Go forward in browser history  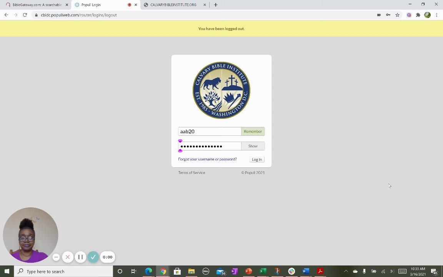15,15
